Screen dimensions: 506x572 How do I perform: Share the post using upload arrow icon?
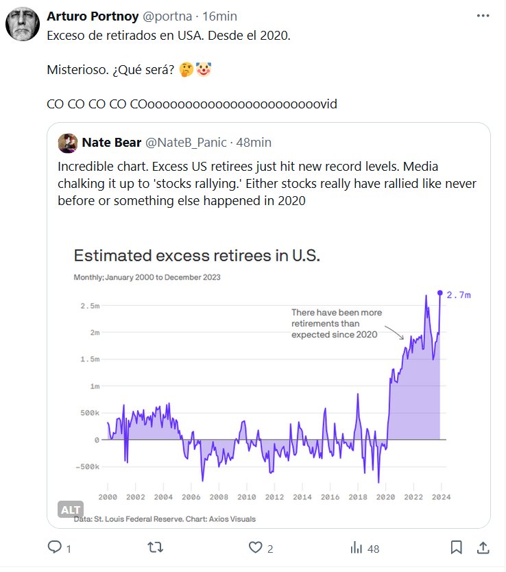click(483, 547)
